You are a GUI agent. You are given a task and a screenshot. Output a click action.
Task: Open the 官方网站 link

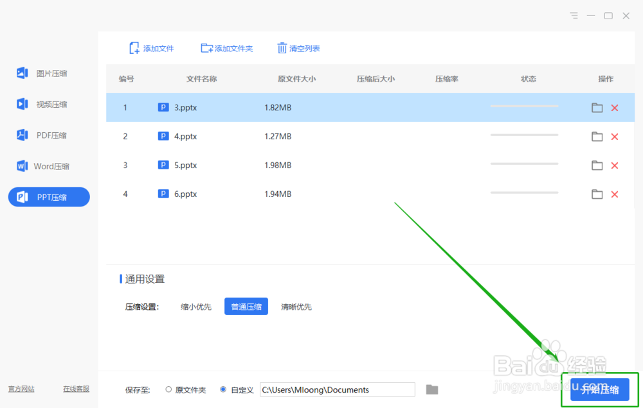21,389
